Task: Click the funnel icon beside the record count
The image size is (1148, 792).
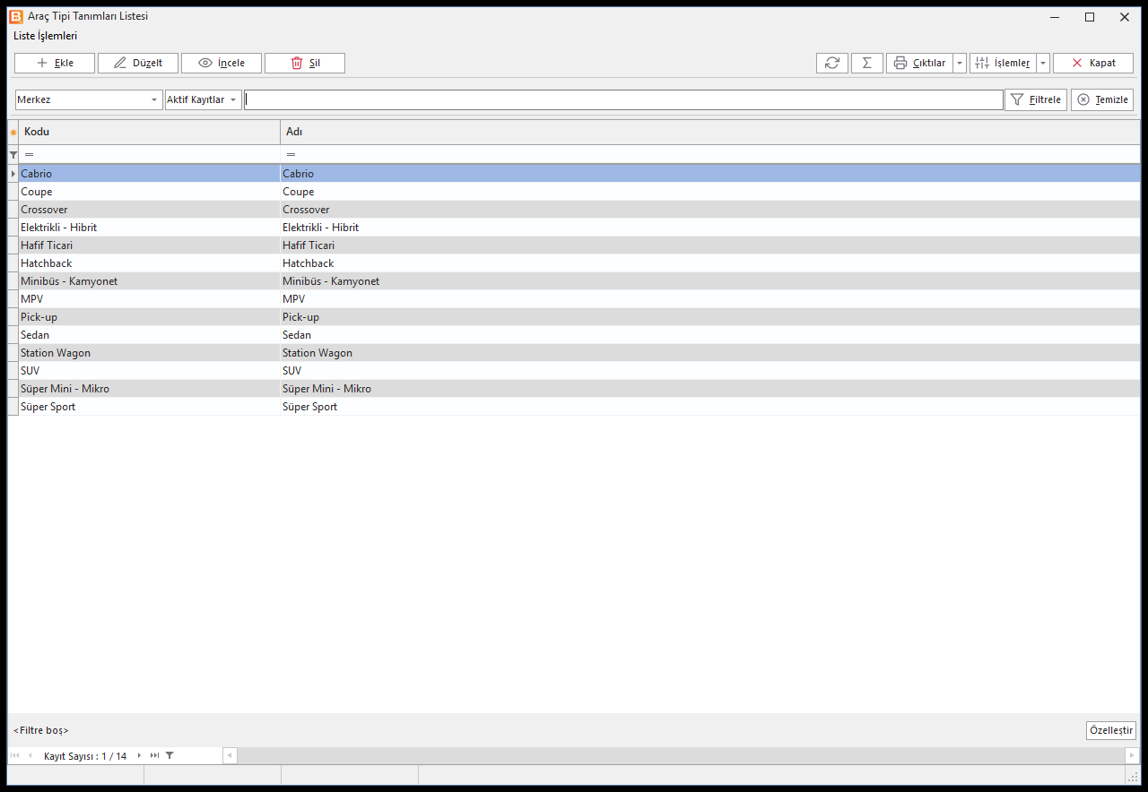Action: point(170,756)
